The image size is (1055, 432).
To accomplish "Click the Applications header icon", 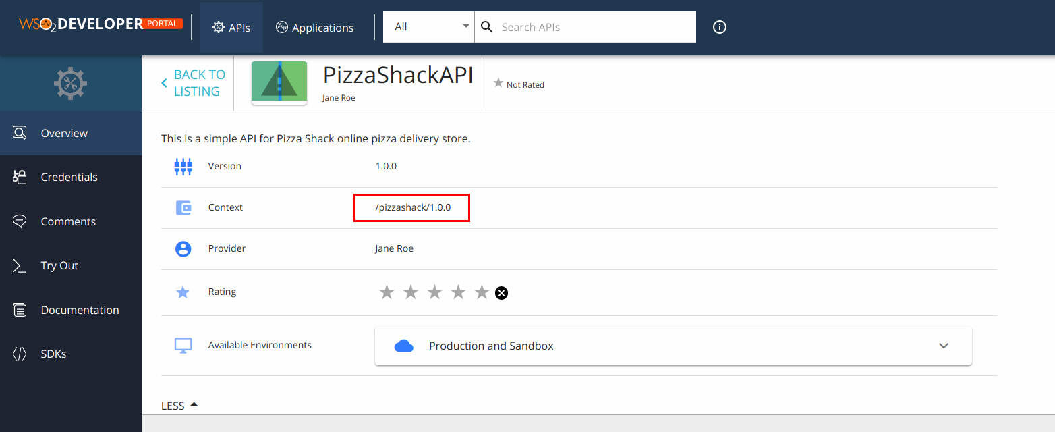I will (x=282, y=28).
